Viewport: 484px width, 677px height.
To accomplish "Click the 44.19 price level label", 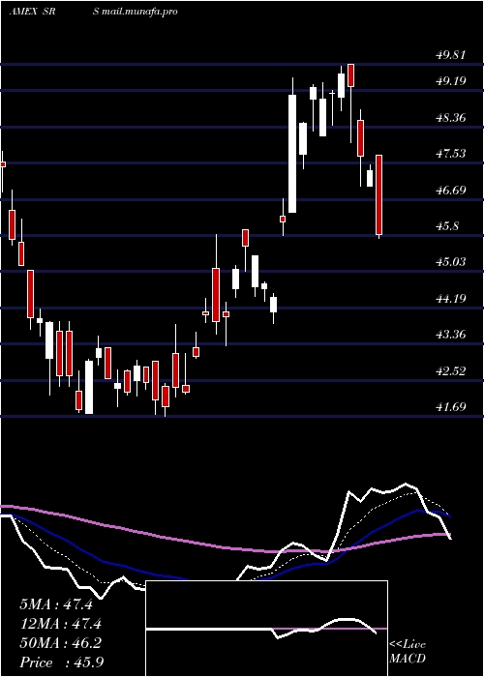I will click(x=449, y=298).
